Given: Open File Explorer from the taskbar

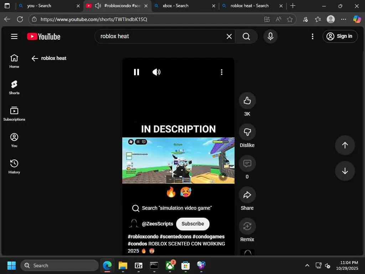Looking at the screenshot, I should tap(123, 265).
